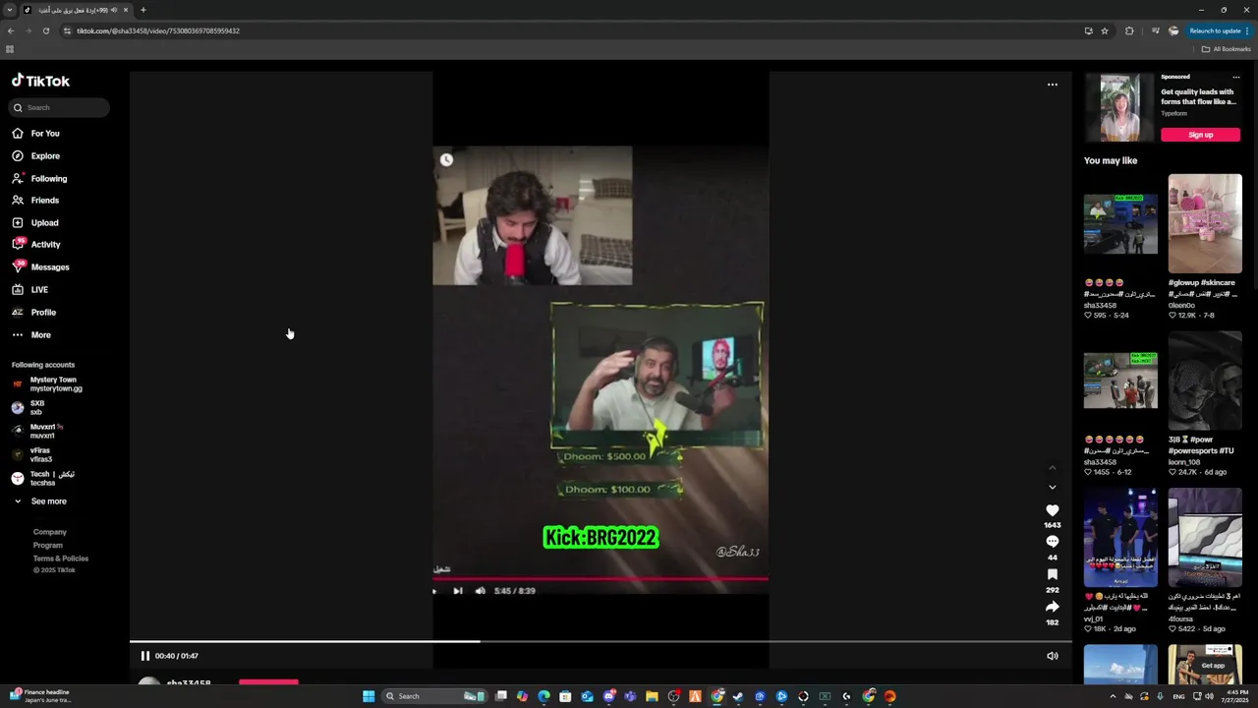The width and height of the screenshot is (1258, 708).
Task: Focus the TikTok search field
Action: coord(60,107)
